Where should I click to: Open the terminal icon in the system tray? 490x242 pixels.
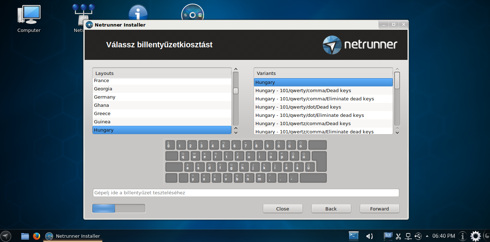[354, 236]
